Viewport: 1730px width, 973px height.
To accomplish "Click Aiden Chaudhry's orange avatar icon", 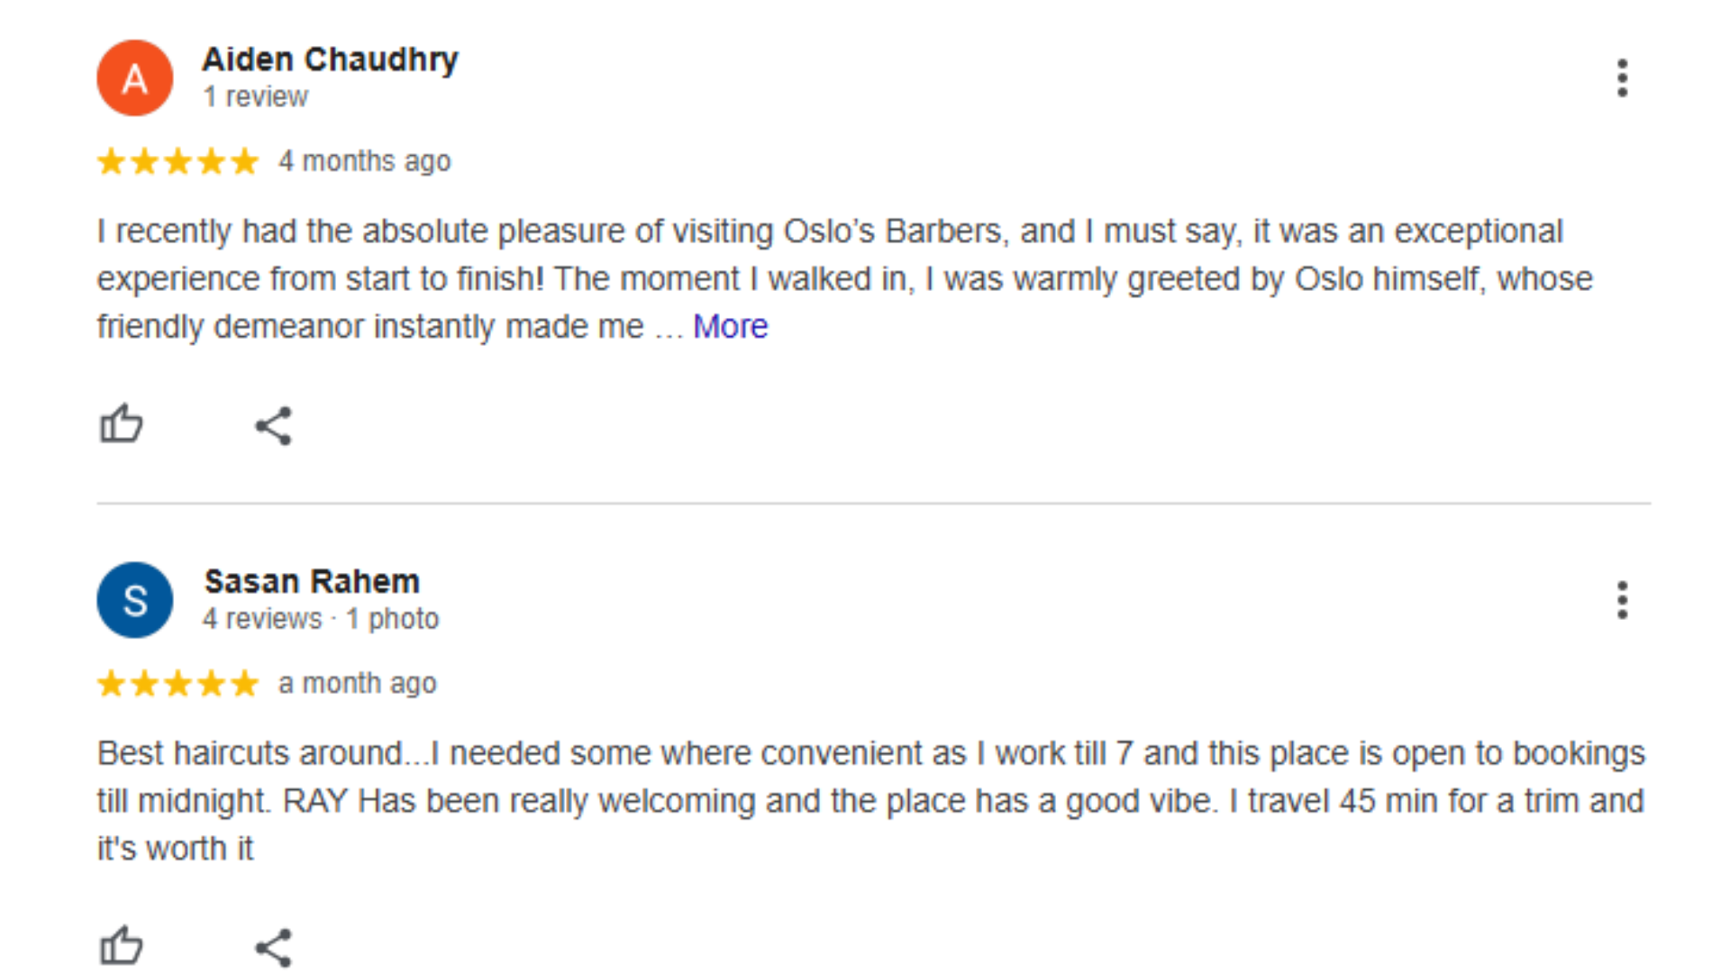I will pos(135,78).
